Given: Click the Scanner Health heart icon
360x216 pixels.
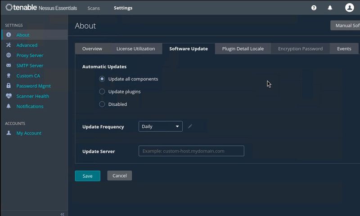Looking at the screenshot, I should point(9,96).
